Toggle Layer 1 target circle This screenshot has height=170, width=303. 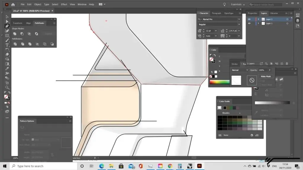287,24
